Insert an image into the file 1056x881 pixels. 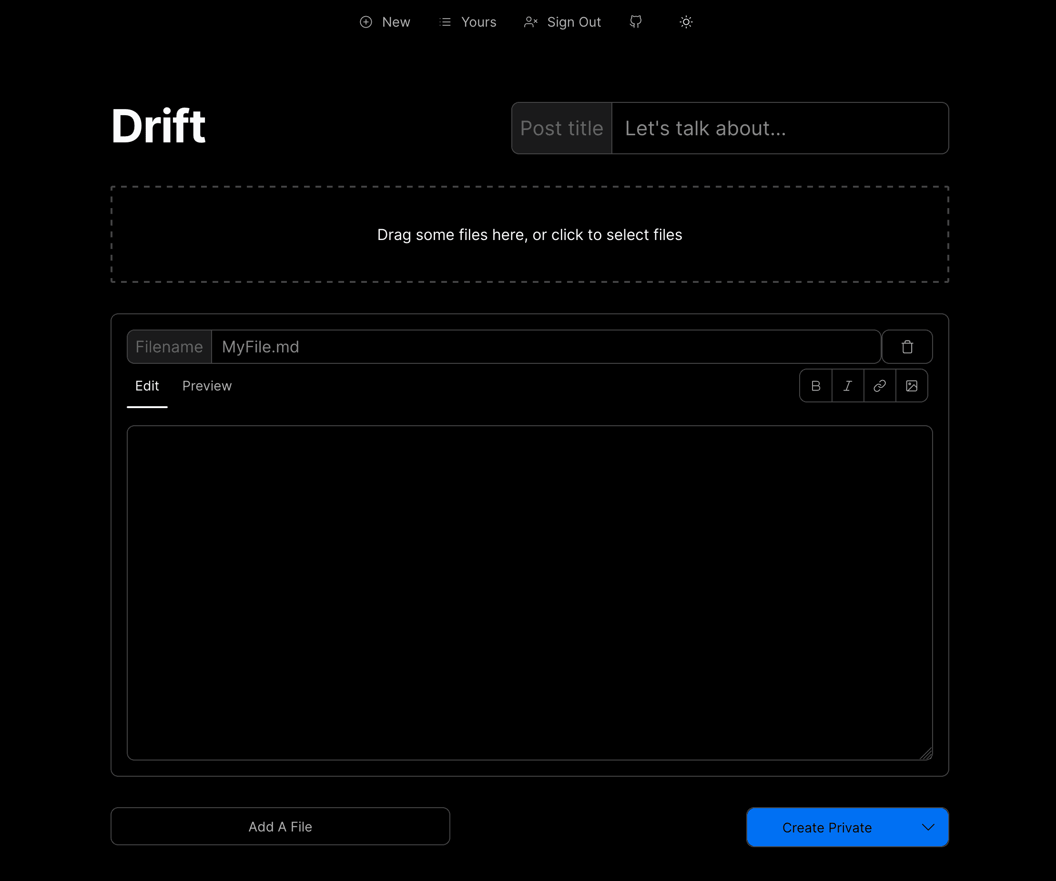tap(912, 386)
